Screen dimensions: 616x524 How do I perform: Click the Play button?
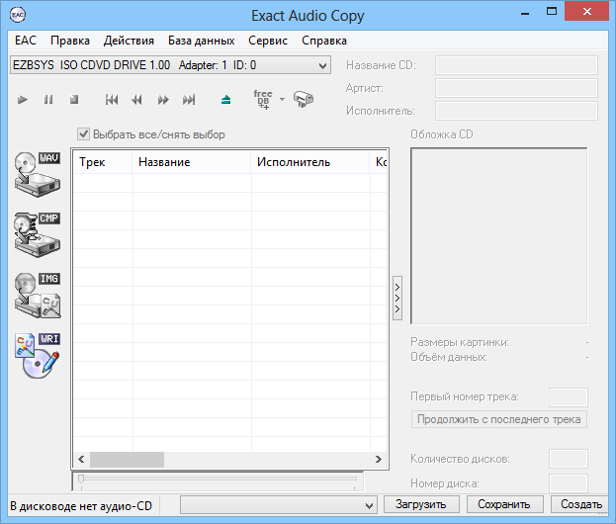[x=23, y=100]
